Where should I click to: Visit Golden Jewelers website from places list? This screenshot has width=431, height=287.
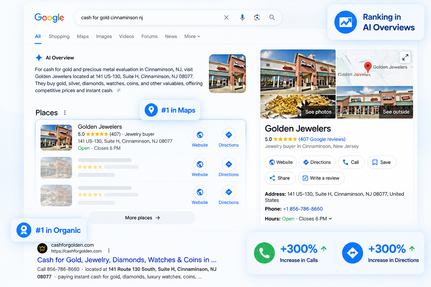tap(200, 138)
